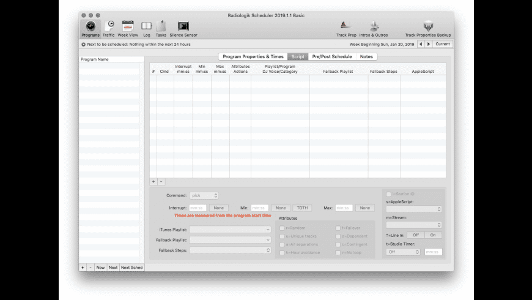Open the t=Studio Timer dropdown
Image resolution: width=532 pixels, height=300 pixels.
pos(403,252)
